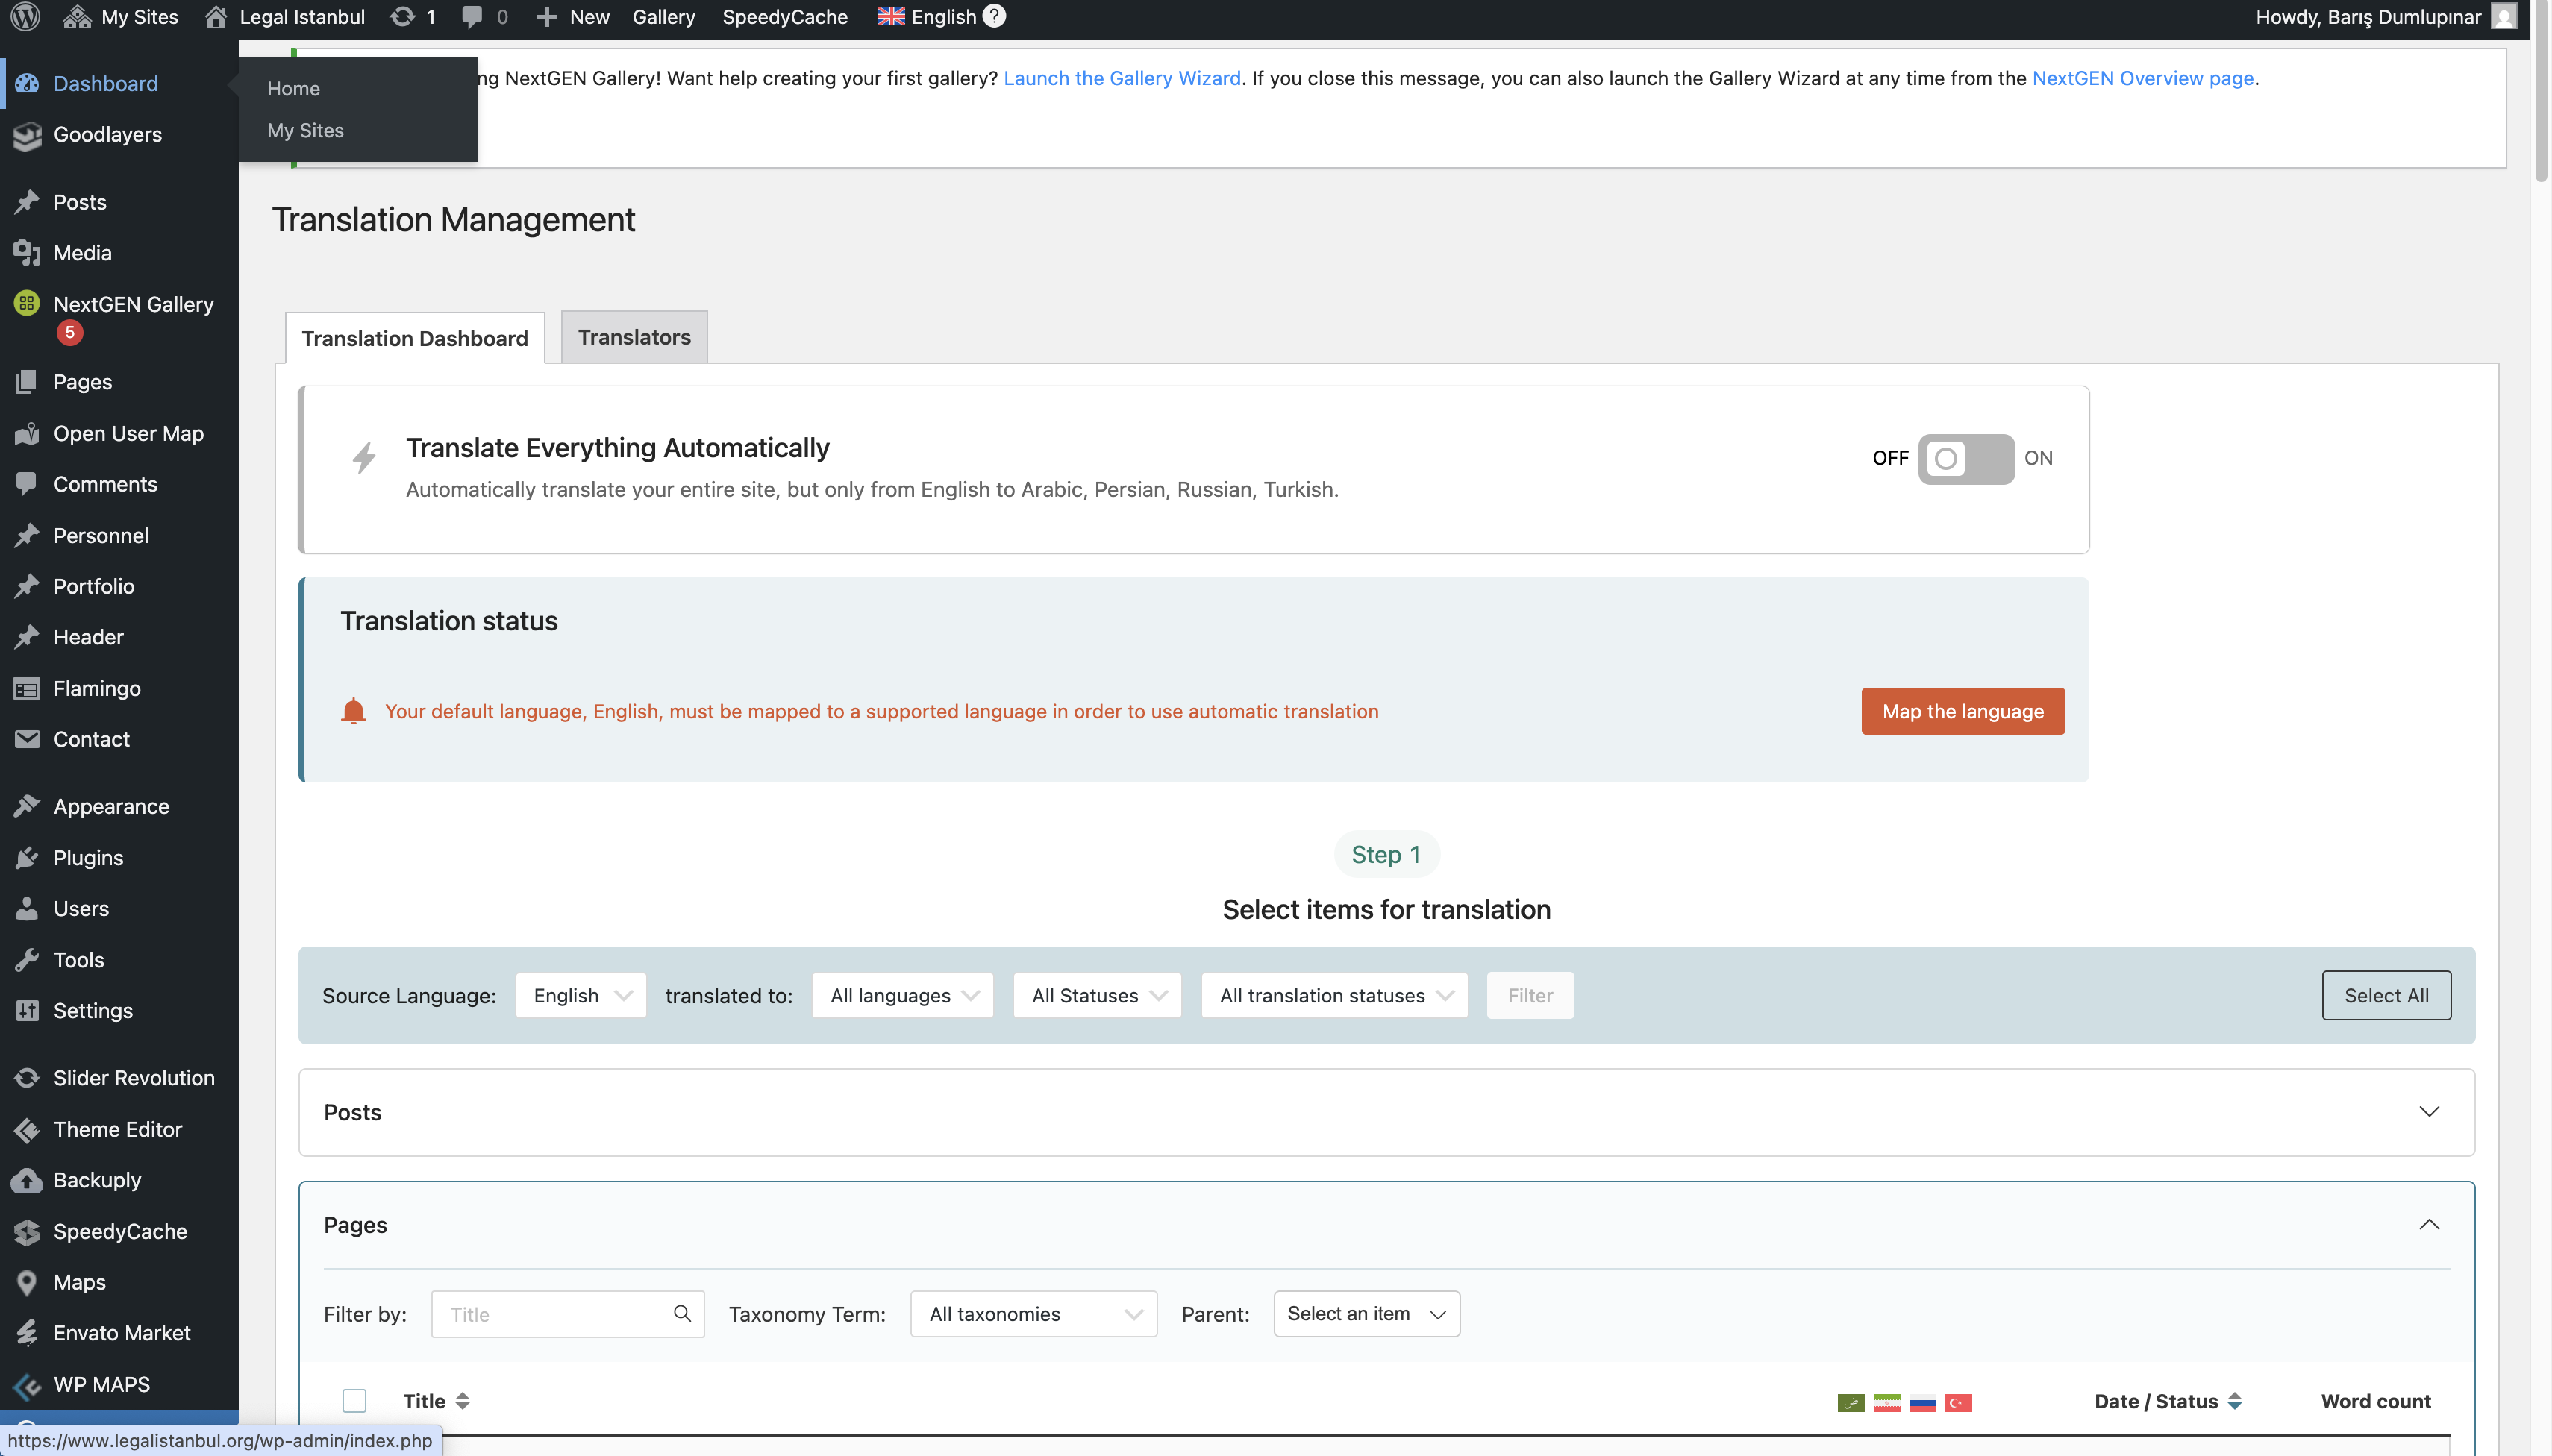Open the comments bubble icon
This screenshot has height=1456, width=2552.
coord(471,17)
